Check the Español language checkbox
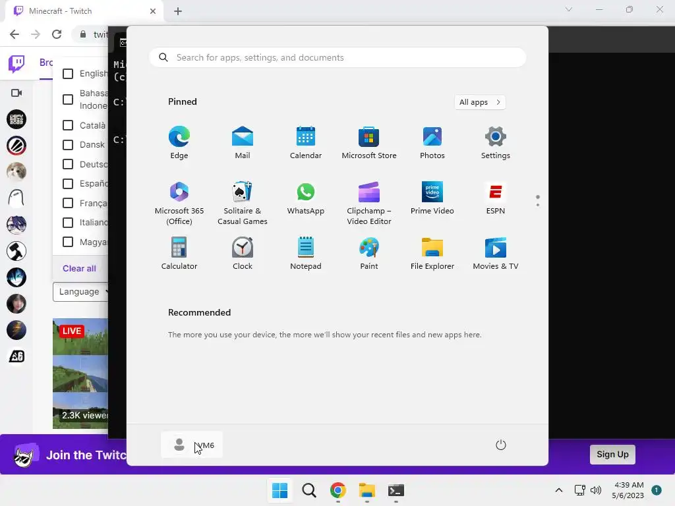The height and width of the screenshot is (506, 675). click(x=68, y=184)
